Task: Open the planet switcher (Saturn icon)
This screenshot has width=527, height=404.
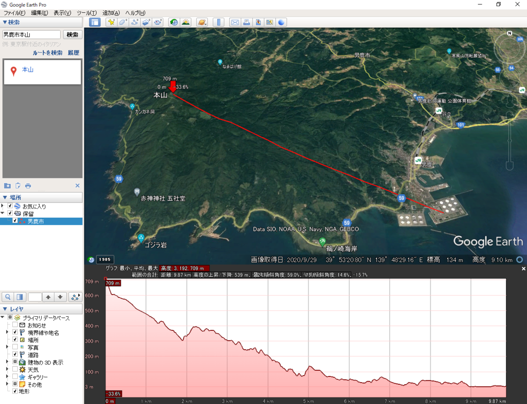Action: 202,22
